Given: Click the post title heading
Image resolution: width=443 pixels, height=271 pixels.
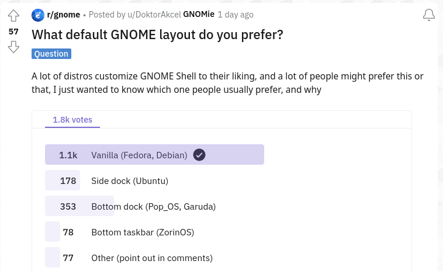Looking at the screenshot, I should coord(157,34).
